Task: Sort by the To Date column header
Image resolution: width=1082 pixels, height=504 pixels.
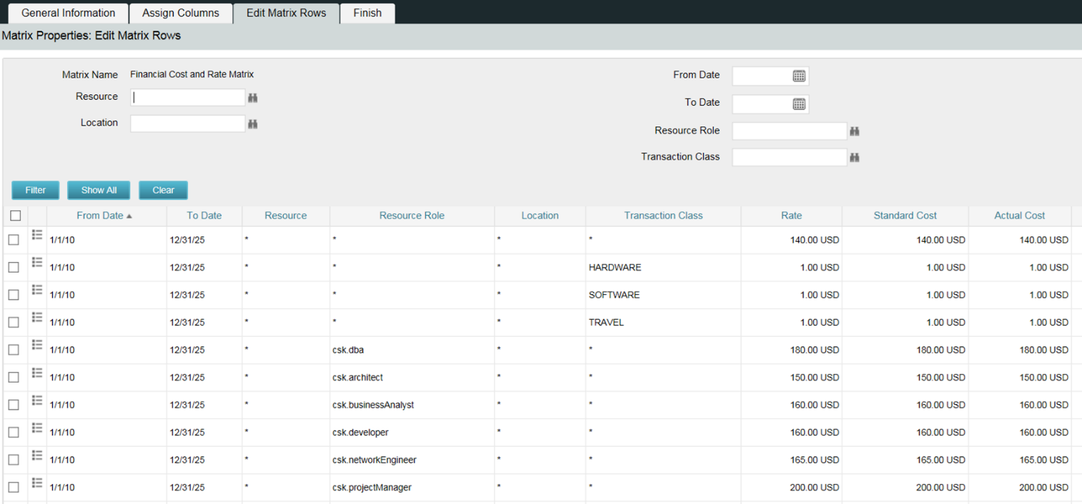Action: coord(204,216)
